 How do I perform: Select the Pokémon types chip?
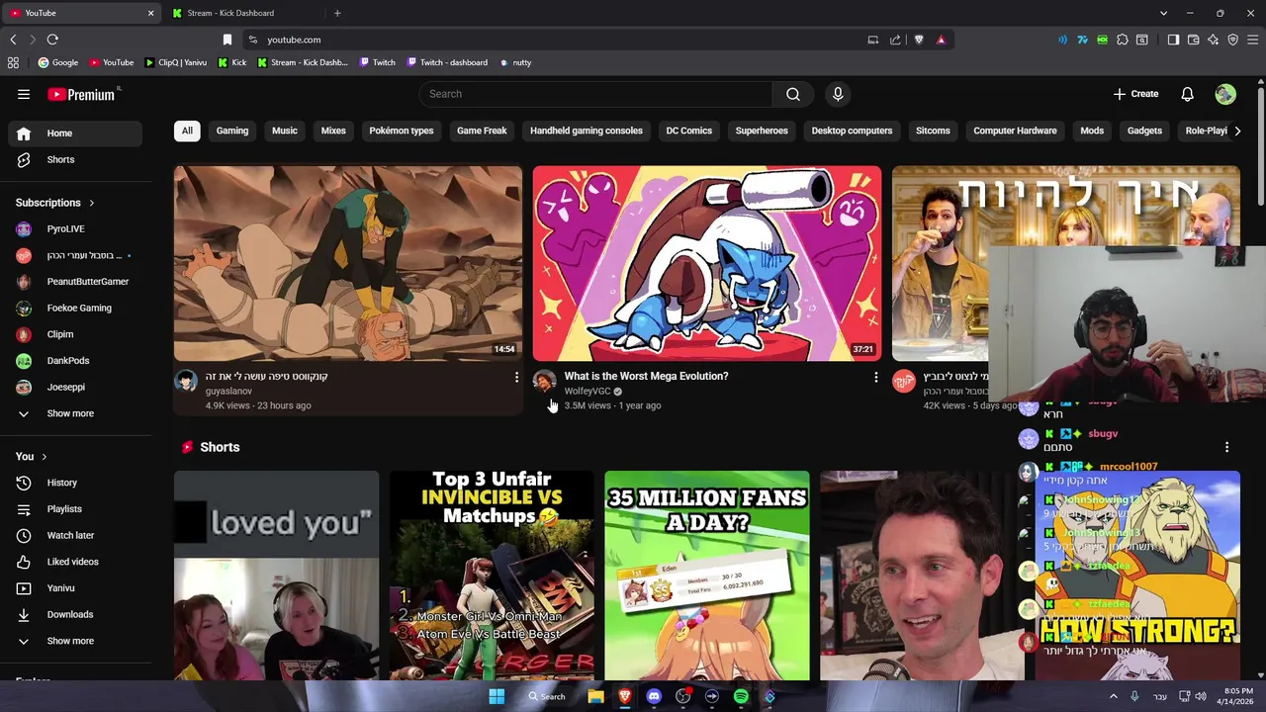[402, 131]
